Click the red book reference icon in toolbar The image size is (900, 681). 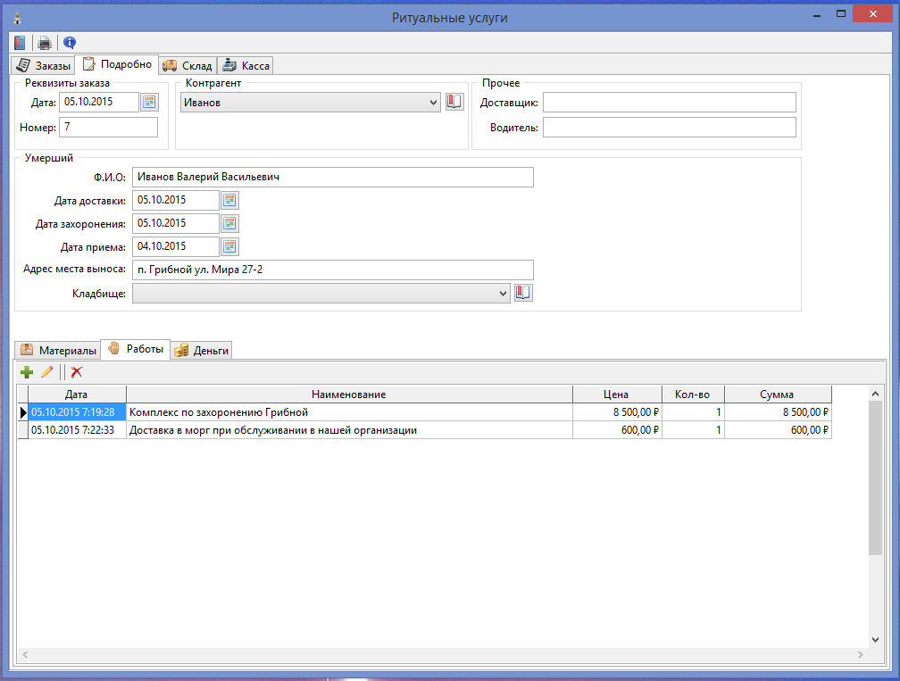tap(20, 43)
